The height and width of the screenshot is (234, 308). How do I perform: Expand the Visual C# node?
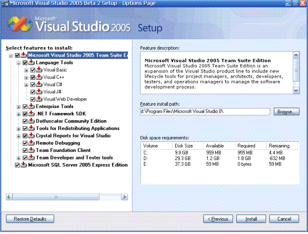click(26, 85)
